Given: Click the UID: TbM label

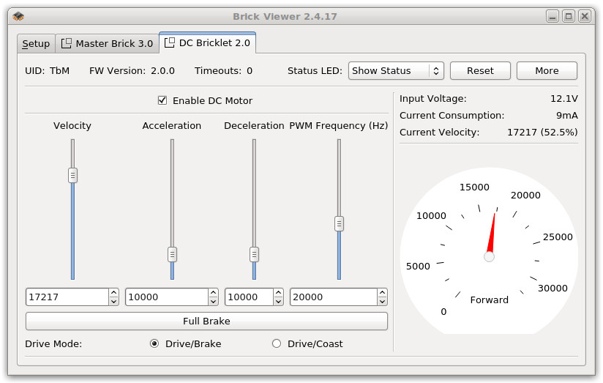Looking at the screenshot, I should click(48, 71).
